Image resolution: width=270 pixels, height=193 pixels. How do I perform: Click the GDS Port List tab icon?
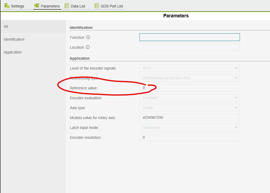[97, 6]
